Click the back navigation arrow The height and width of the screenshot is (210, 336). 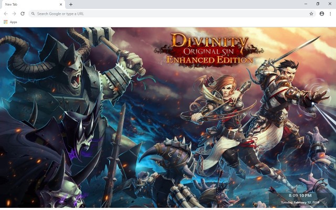(x=6, y=14)
